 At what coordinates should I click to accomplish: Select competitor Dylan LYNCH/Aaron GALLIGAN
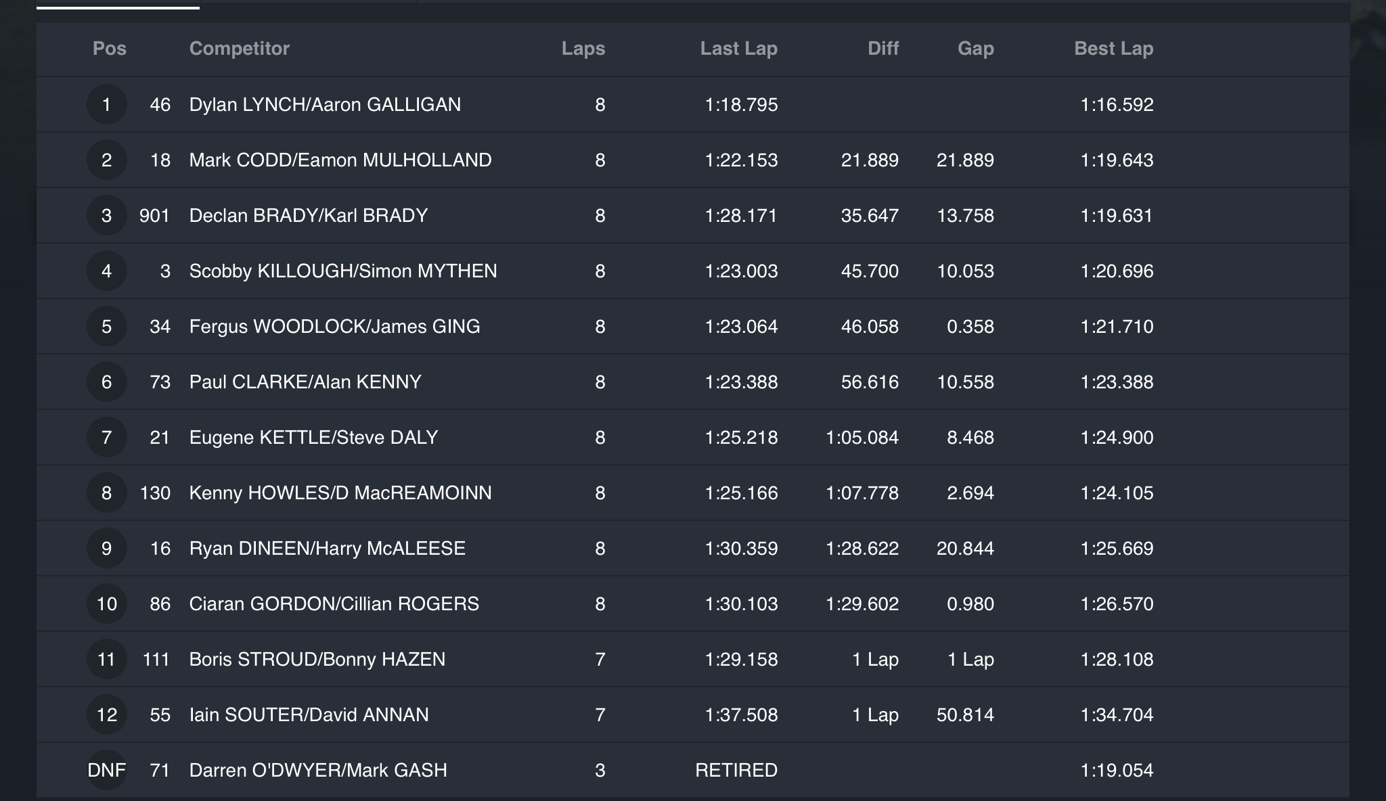tap(325, 104)
